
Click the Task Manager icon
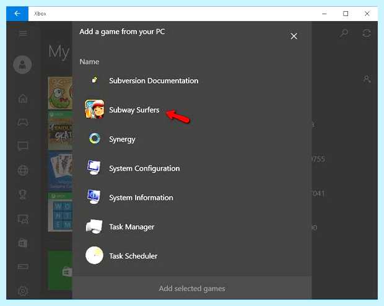(x=94, y=226)
